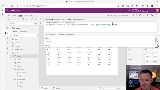
Task: Collapse galMonthView gallery node
Action: (13, 79)
